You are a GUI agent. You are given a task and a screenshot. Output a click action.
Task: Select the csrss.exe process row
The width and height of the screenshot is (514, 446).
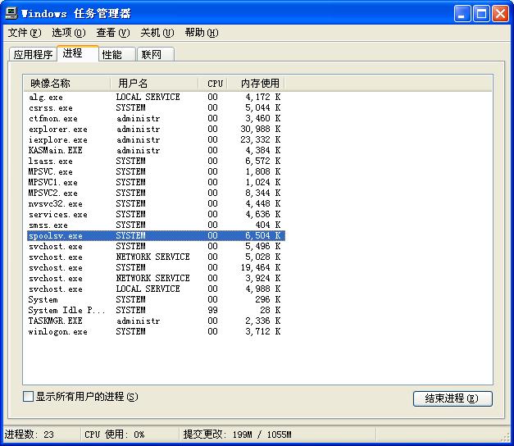156,107
